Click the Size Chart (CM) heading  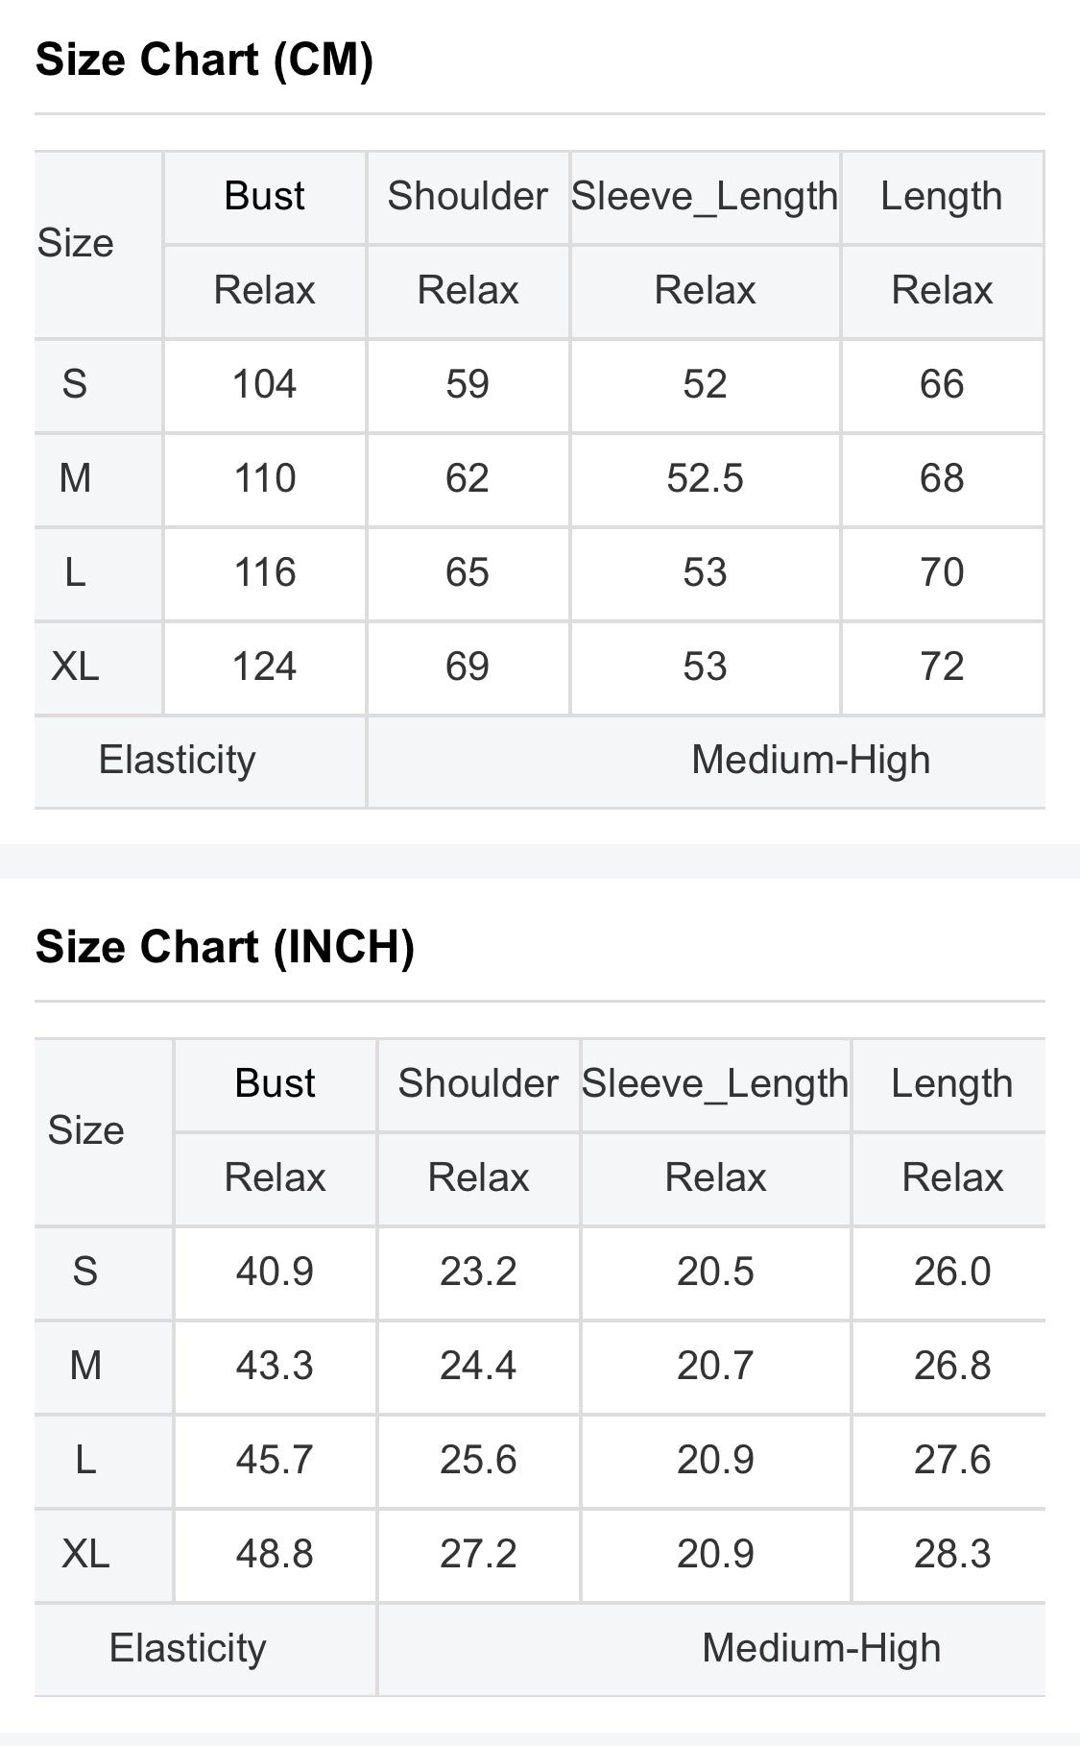[x=204, y=61]
